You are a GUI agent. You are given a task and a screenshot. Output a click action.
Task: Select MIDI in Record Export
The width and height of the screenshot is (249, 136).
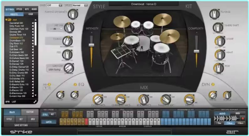pyautogui.click(x=238, y=113)
